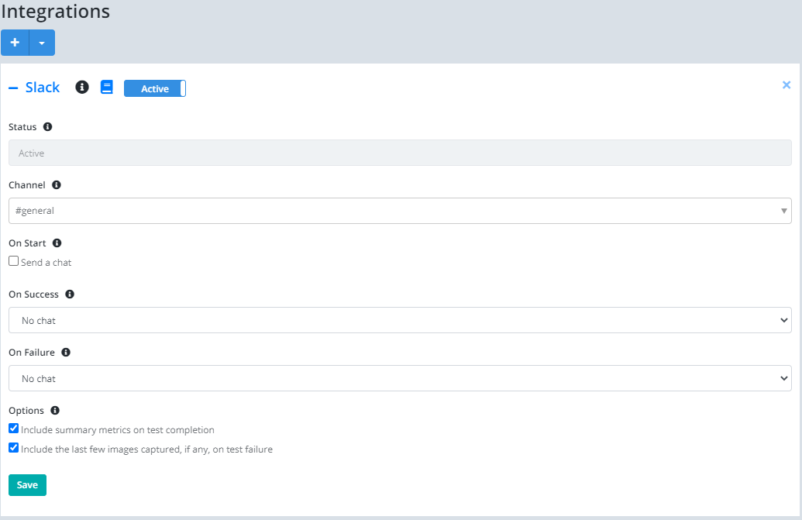Image resolution: width=802 pixels, height=520 pixels.
Task: Click the Slack integration title link
Action: (x=43, y=88)
